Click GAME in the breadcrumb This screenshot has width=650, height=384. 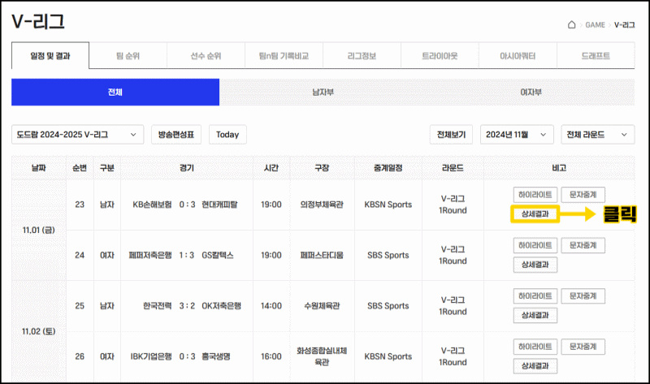(595, 25)
